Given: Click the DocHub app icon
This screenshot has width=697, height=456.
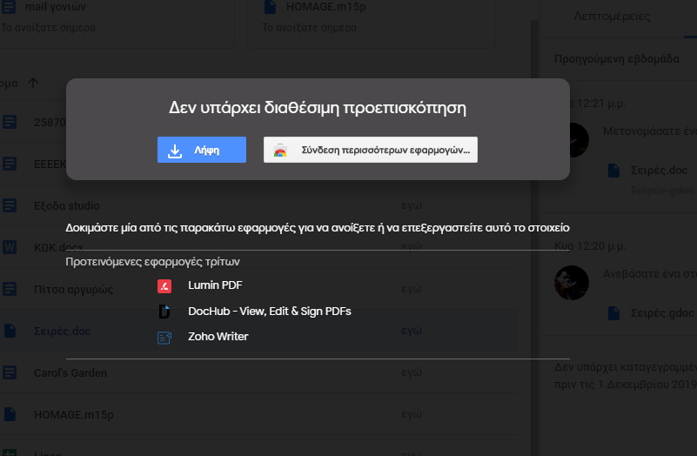Looking at the screenshot, I should 164,312.
